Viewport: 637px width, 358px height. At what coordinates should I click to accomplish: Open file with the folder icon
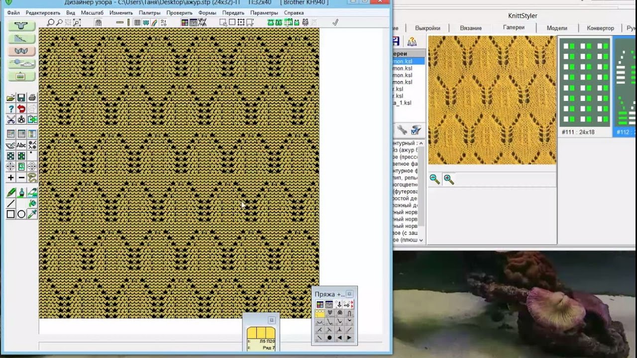(10, 98)
